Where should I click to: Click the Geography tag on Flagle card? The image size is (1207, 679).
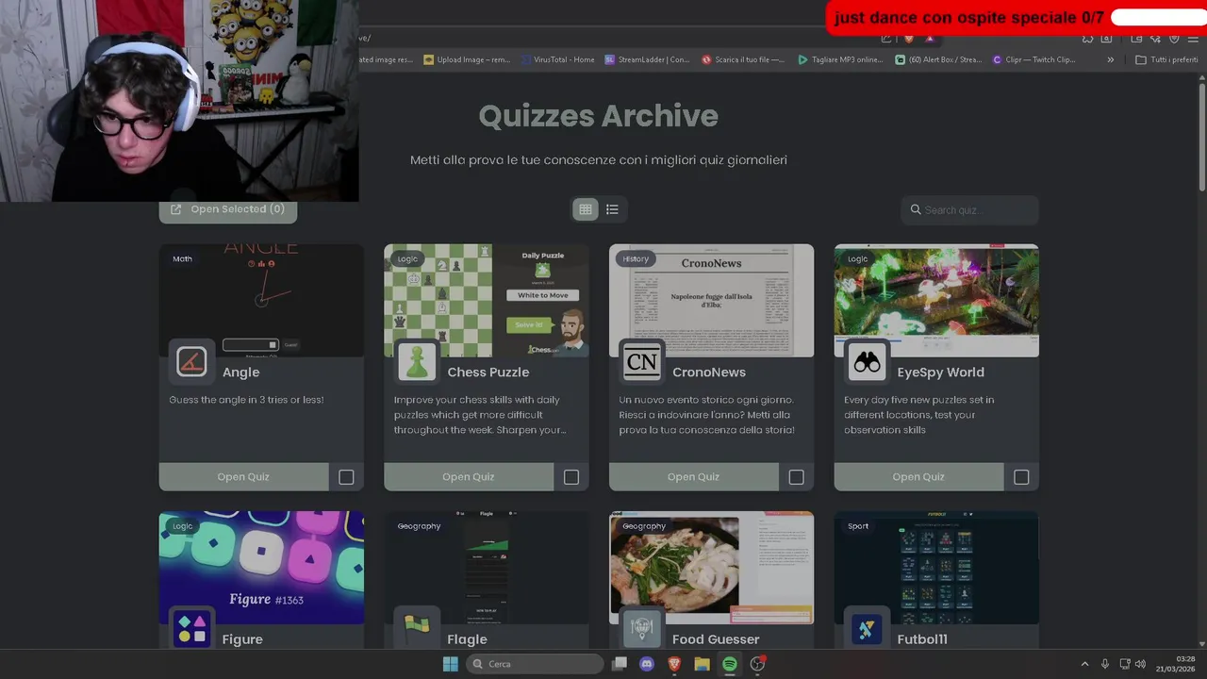click(419, 526)
